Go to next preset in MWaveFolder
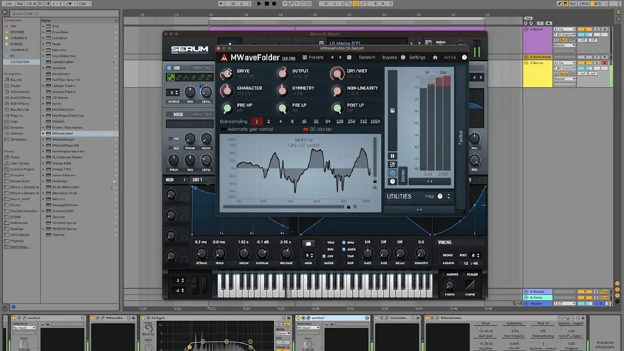Viewport: 624px width, 351px height. coord(340,57)
